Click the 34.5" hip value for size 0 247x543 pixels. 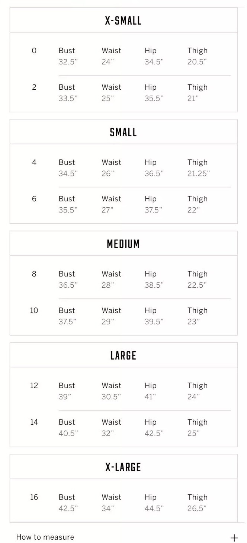154,62
